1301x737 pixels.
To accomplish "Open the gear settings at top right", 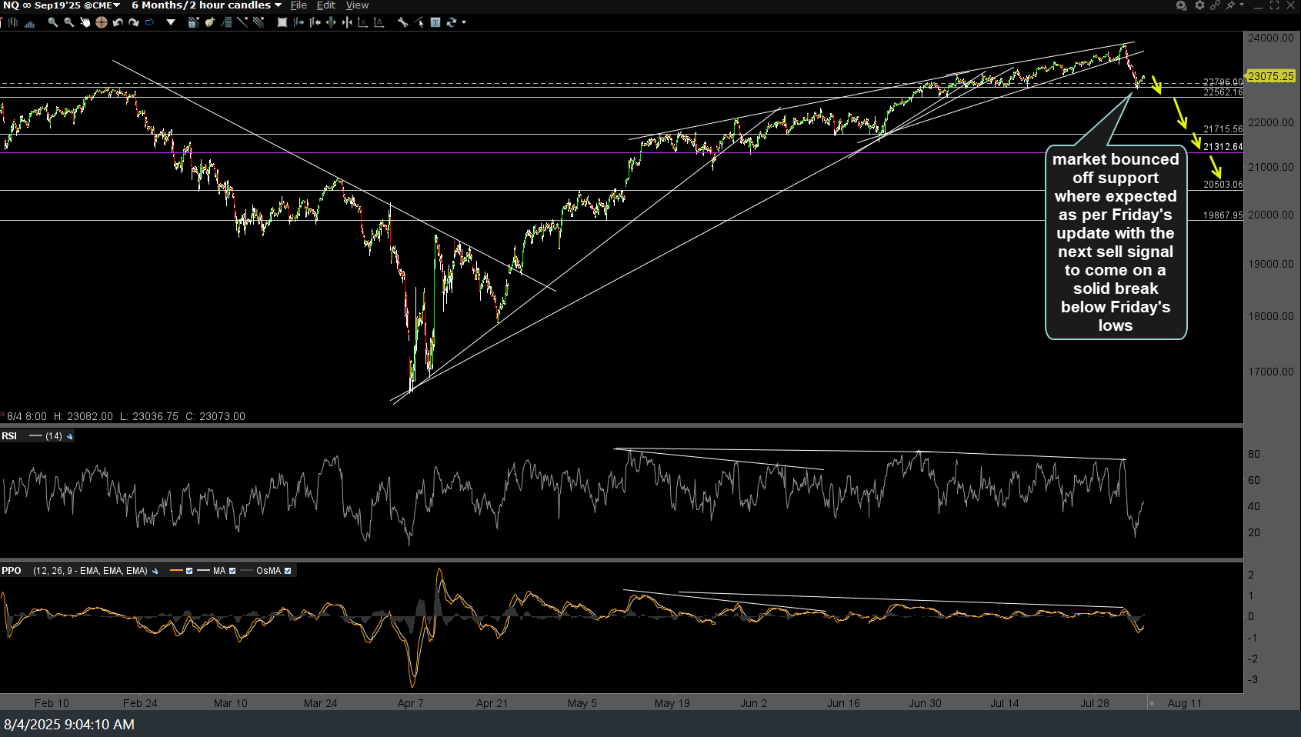I will pyautogui.click(x=1199, y=5).
